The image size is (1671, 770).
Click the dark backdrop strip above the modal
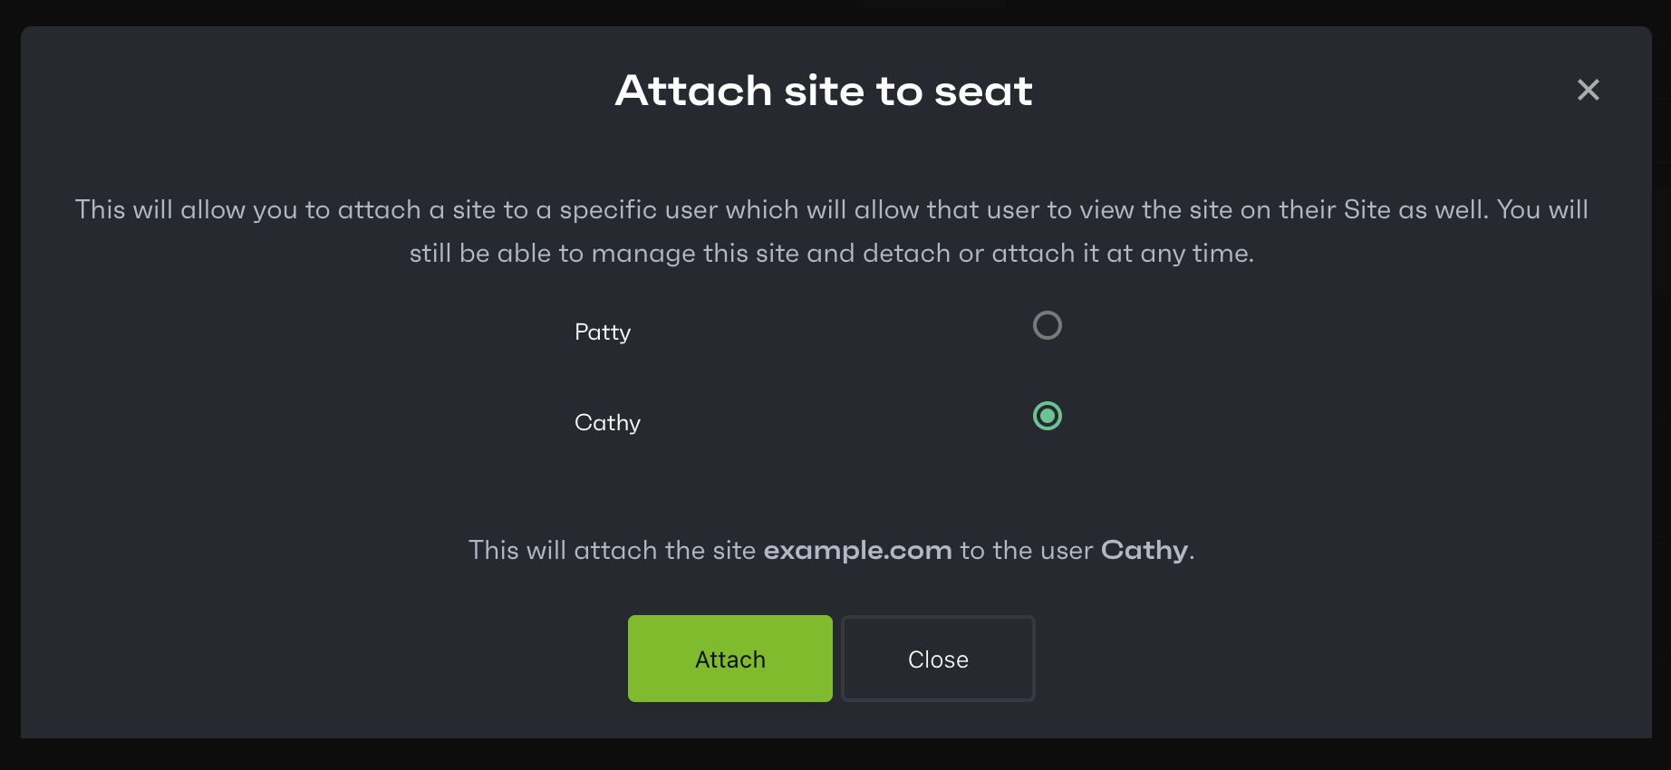(x=835, y=12)
